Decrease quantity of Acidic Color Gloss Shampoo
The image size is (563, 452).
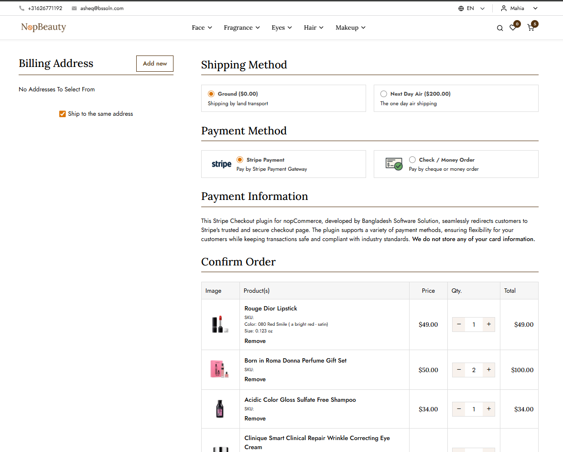[459, 409]
